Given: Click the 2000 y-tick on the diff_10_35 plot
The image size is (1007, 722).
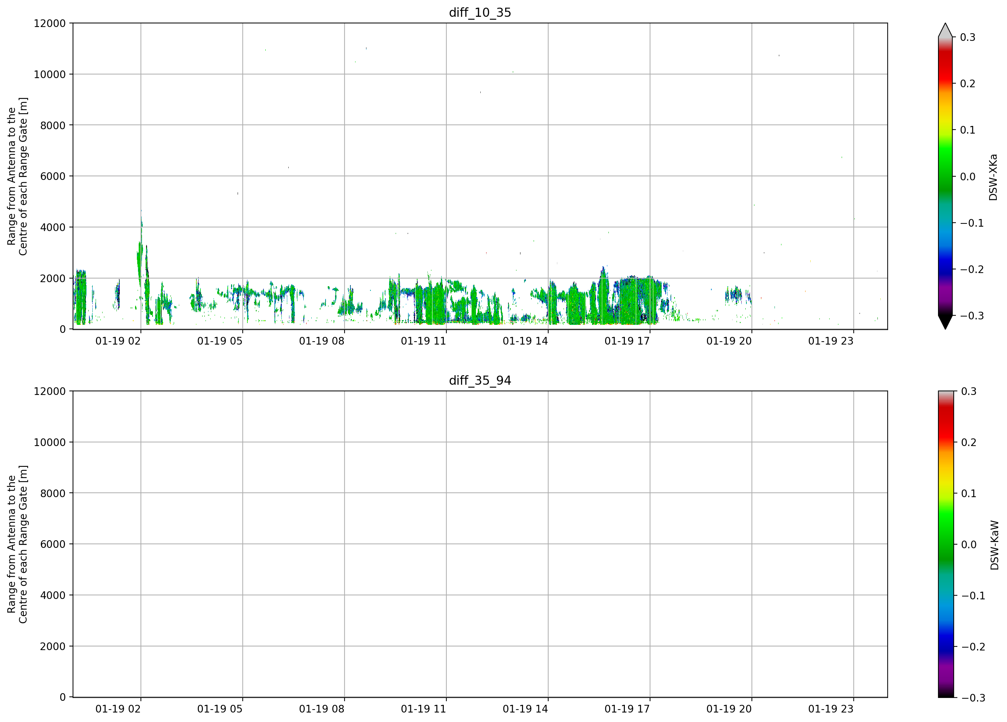Looking at the screenshot, I should [53, 279].
